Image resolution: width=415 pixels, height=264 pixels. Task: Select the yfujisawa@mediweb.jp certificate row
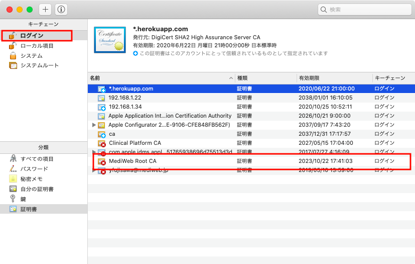point(251,170)
